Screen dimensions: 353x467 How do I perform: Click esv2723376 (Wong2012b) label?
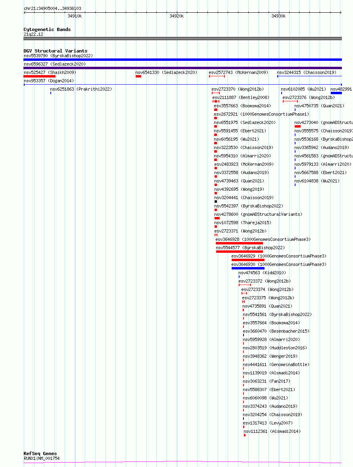(x=309, y=97)
